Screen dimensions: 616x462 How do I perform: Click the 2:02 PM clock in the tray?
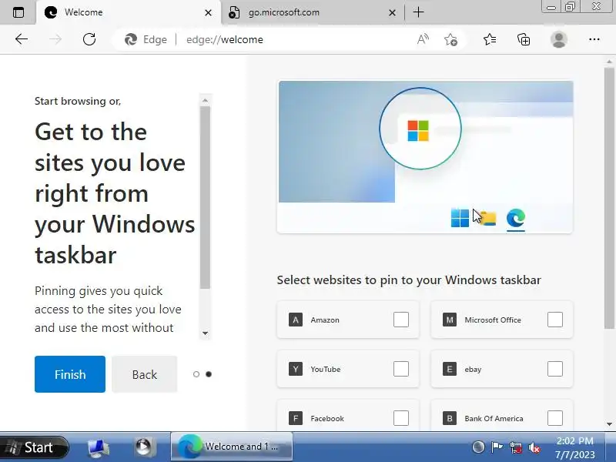(574, 441)
